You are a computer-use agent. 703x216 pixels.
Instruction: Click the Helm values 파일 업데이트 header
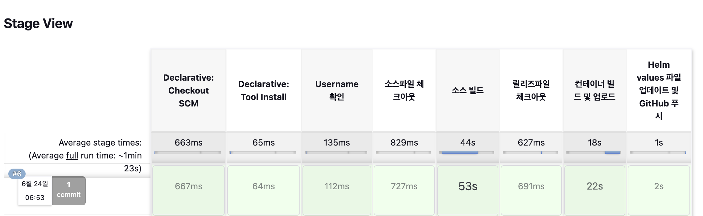pos(659,90)
